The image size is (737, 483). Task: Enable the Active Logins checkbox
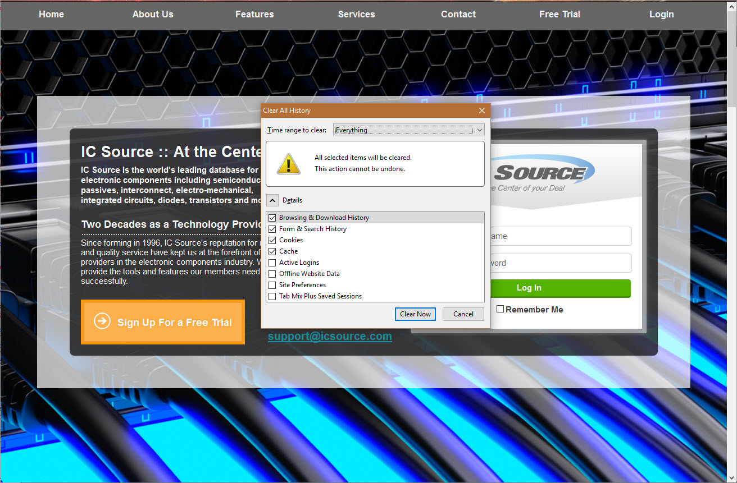coord(272,263)
